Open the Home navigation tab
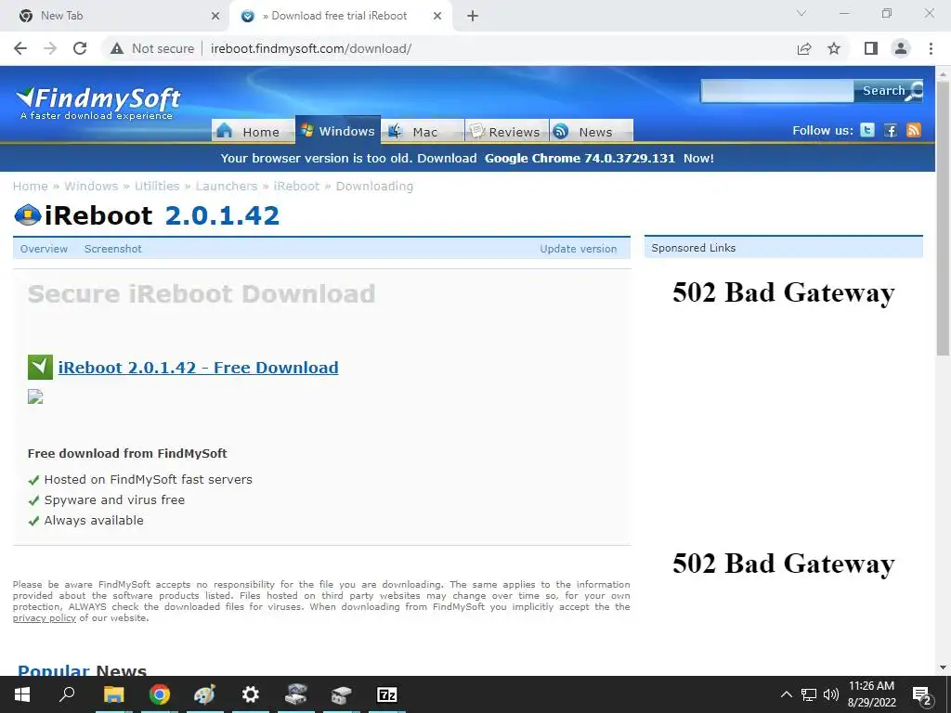Screen dimensions: 951x713 [x=253, y=132]
